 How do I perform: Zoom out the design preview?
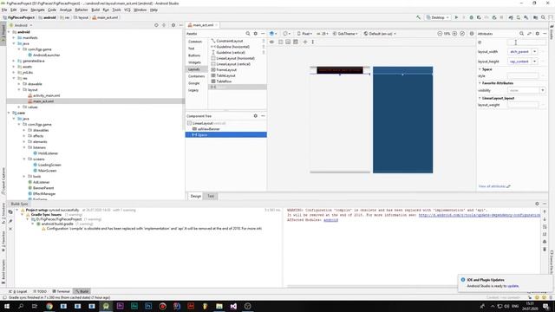(440, 34)
